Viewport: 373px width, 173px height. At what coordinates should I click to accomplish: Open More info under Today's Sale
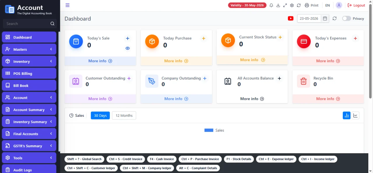(100, 61)
